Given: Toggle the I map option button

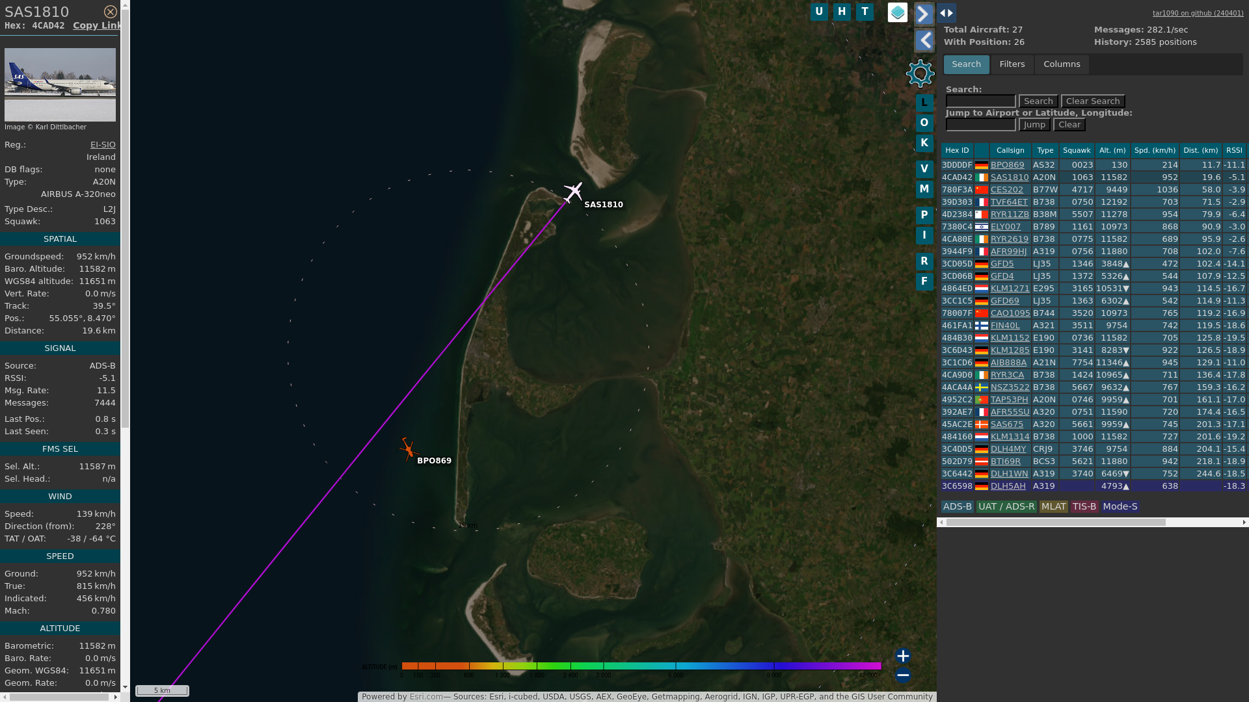Looking at the screenshot, I should pos(924,235).
